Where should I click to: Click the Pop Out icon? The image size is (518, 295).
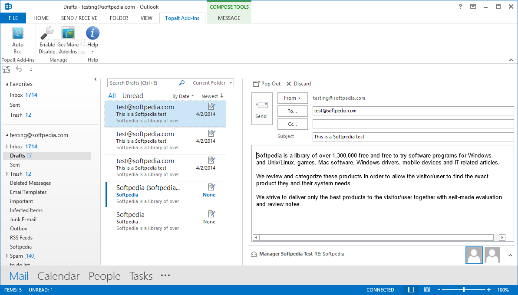pyautogui.click(x=256, y=84)
